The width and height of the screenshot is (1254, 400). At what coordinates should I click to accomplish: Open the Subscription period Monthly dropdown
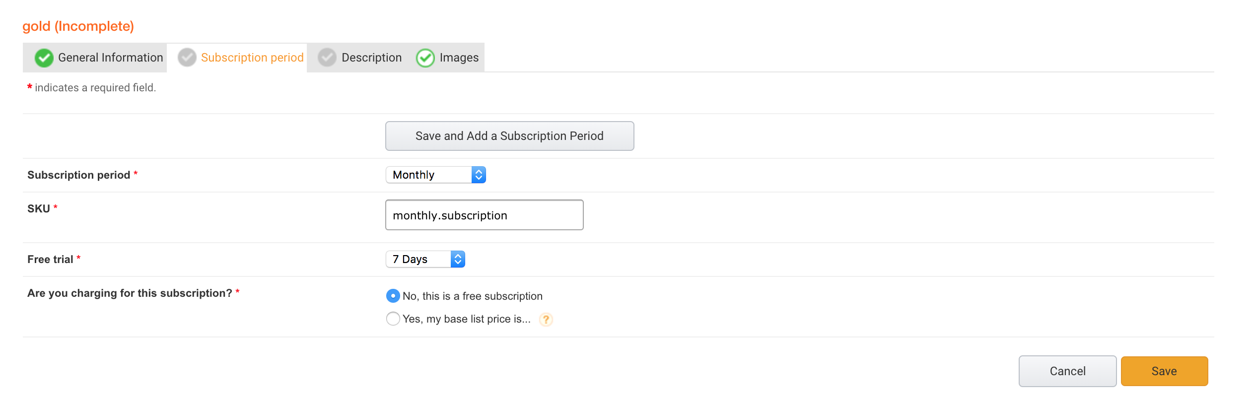click(x=435, y=175)
